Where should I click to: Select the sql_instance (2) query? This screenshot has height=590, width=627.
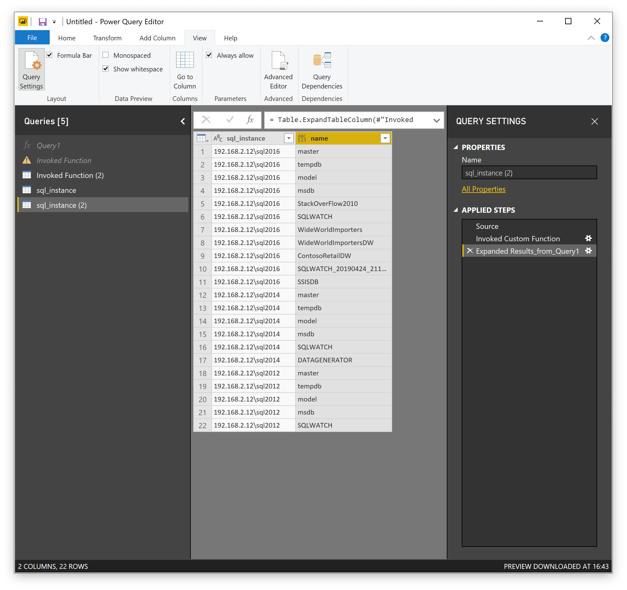click(103, 205)
